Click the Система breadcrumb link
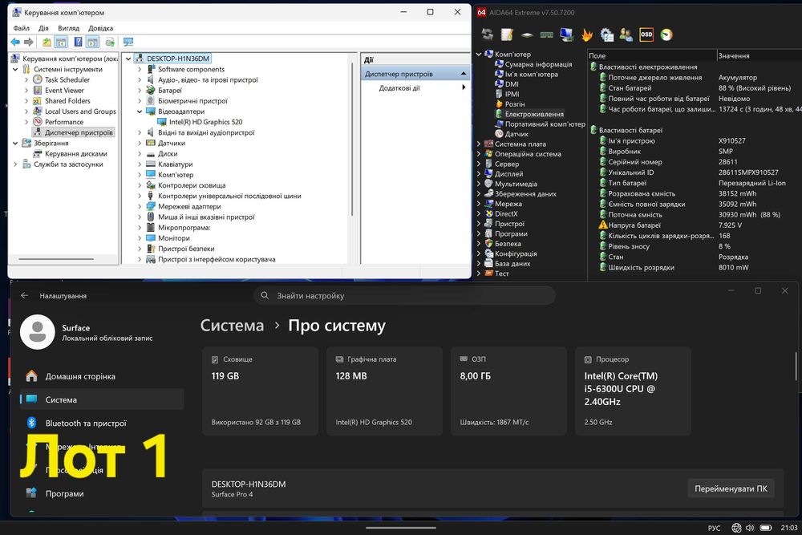The width and height of the screenshot is (802, 535). [233, 326]
